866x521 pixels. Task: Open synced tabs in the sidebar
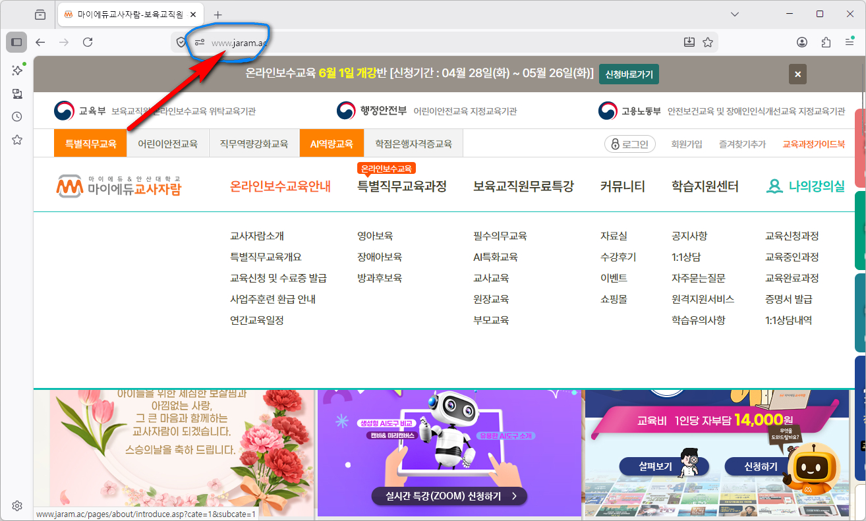(x=17, y=94)
